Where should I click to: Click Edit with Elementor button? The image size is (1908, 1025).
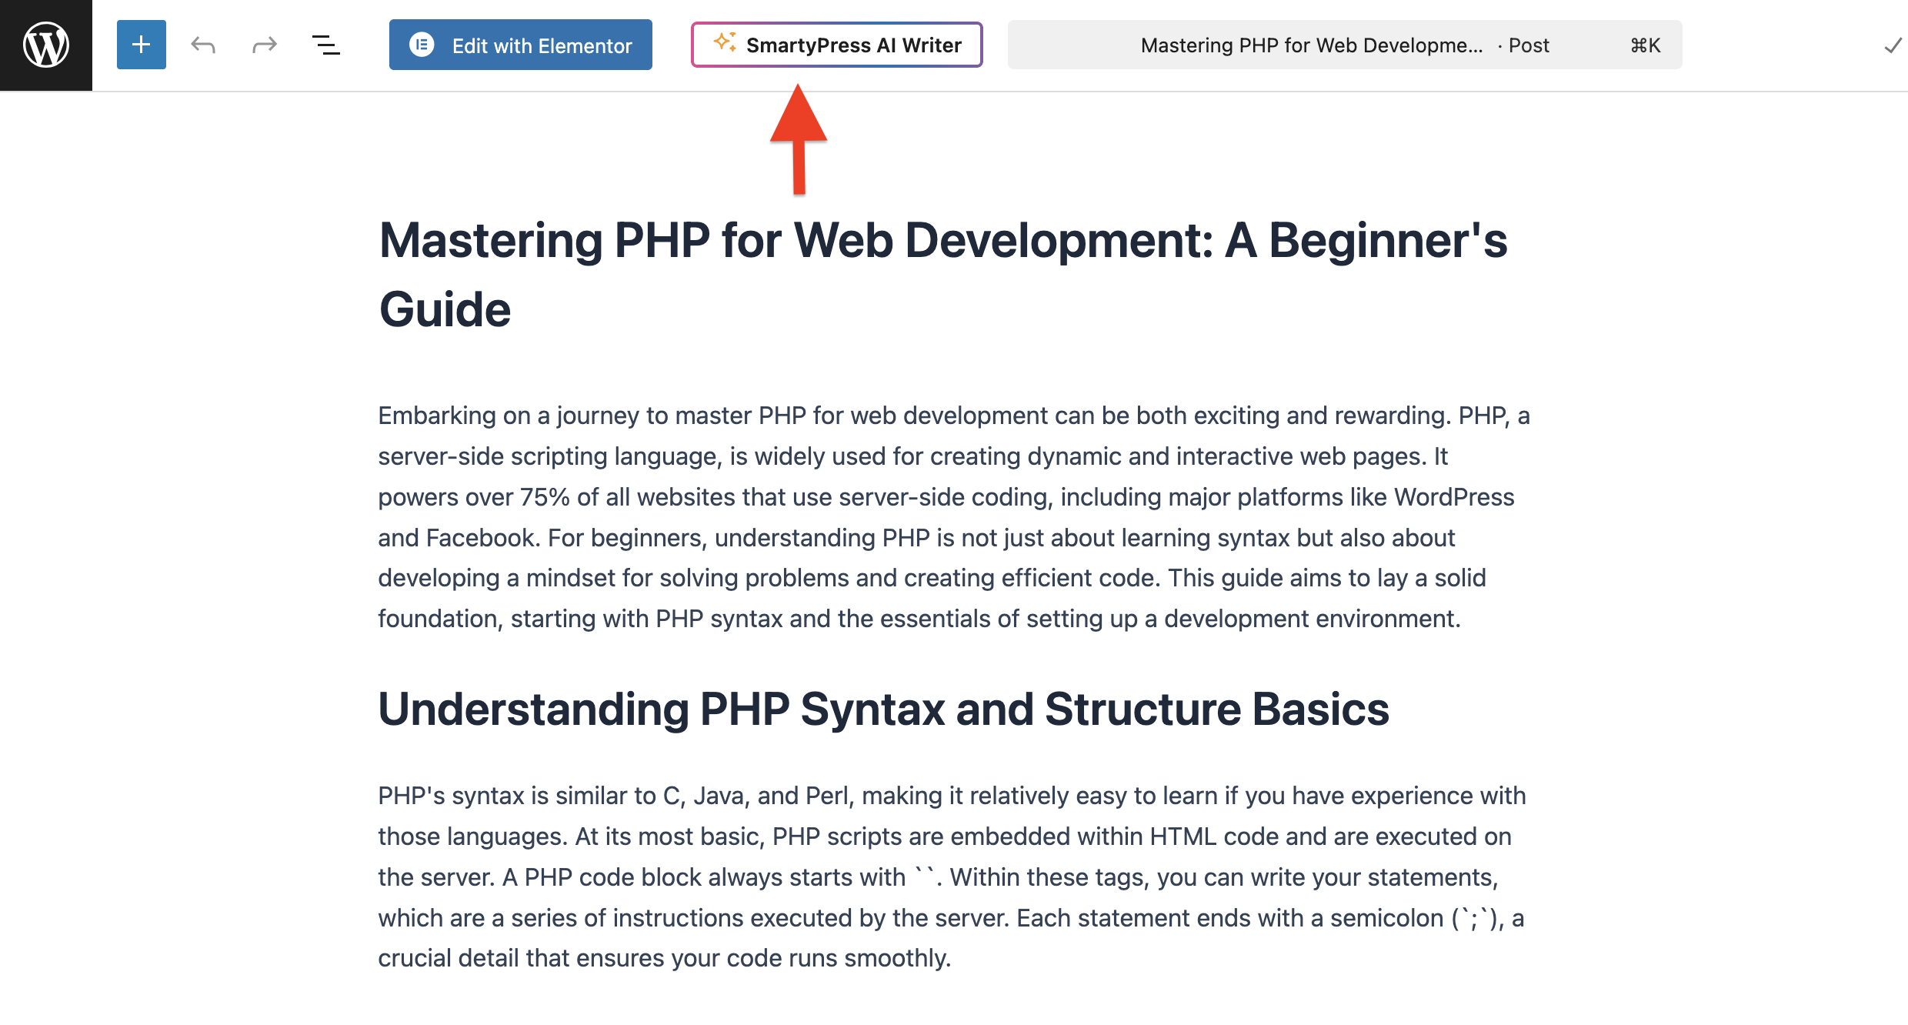pos(542,45)
